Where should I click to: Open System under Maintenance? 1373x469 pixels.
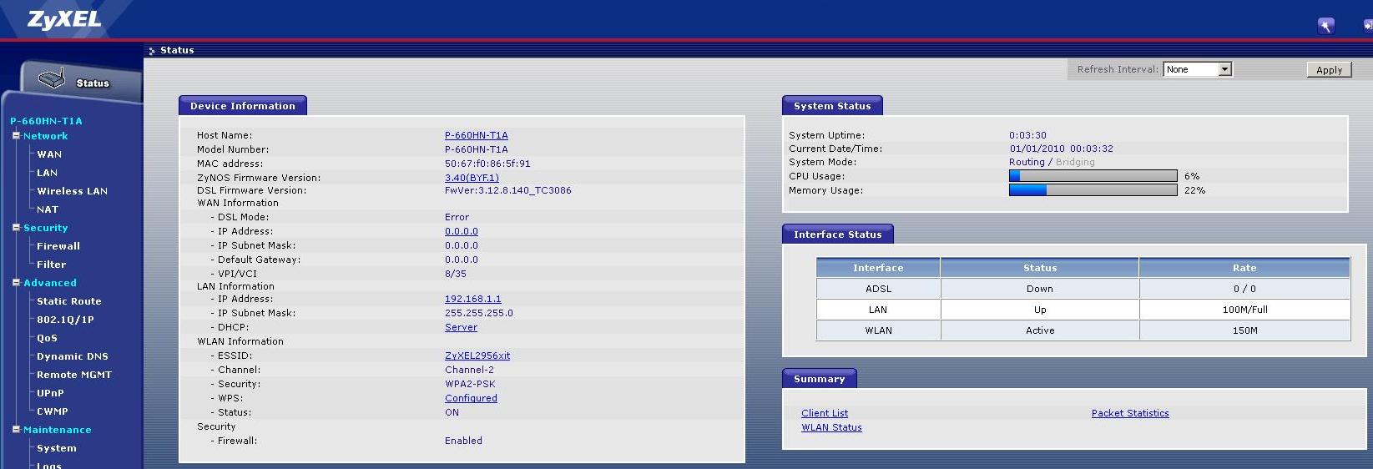point(57,448)
